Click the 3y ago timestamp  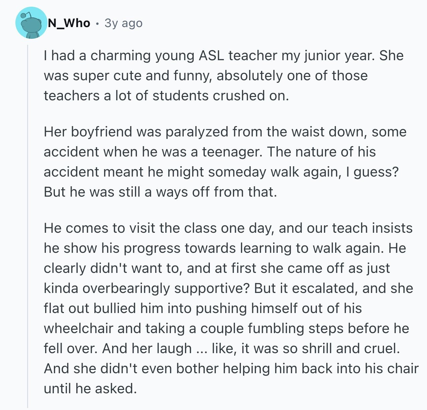[x=123, y=23]
